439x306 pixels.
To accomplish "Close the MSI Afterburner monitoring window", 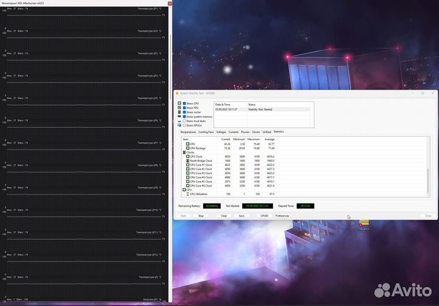I will click(x=170, y=4).
